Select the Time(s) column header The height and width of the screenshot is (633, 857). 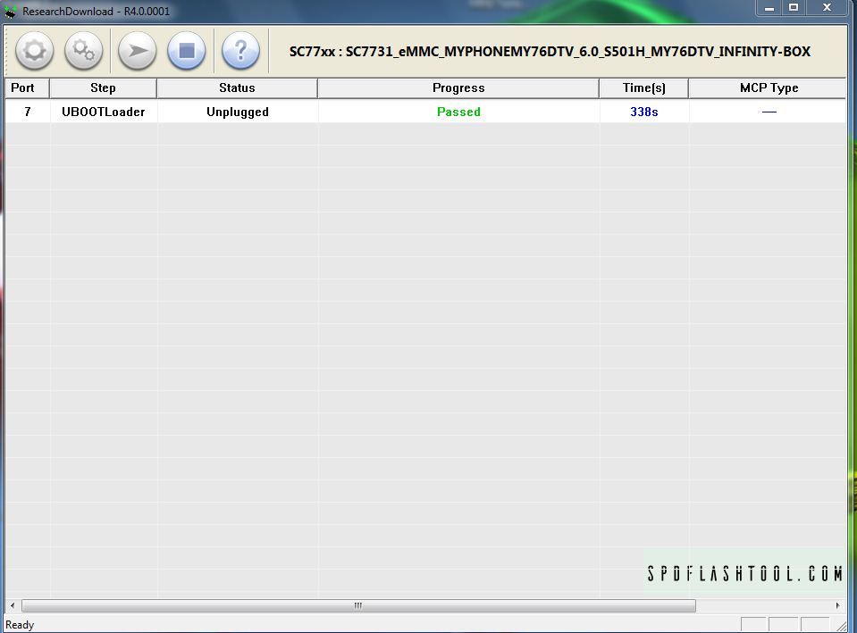643,87
